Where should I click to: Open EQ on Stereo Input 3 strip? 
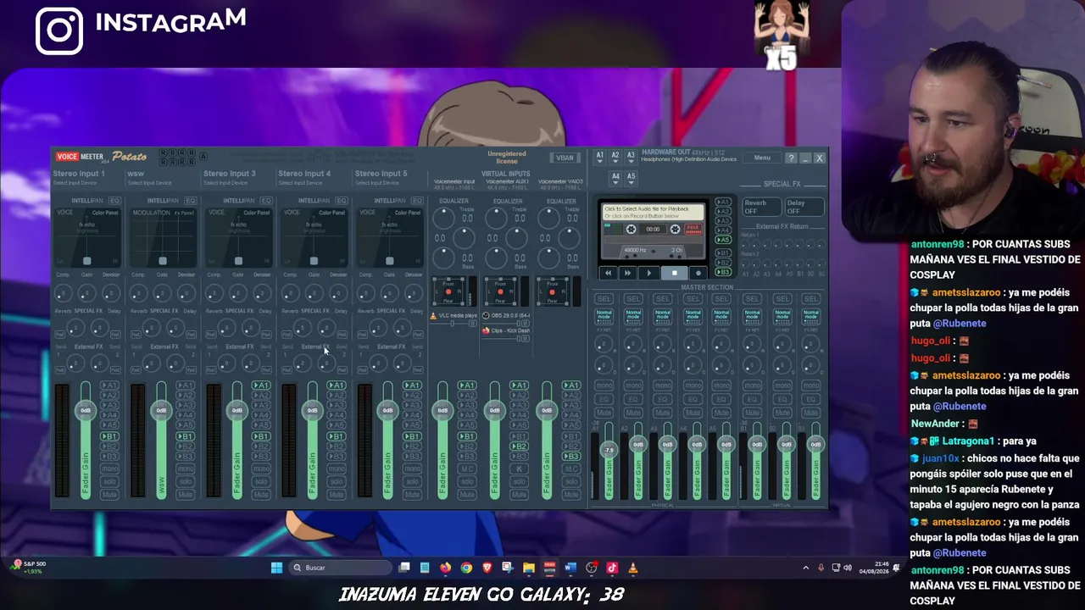[x=265, y=201]
